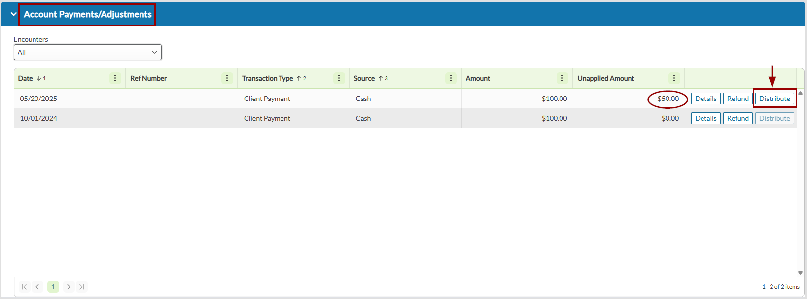Click the grid scrollbar up arrow
This screenshot has height=299, width=807.
(801, 93)
